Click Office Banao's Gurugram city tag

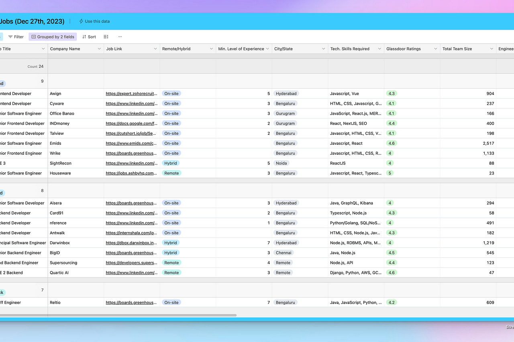(285, 113)
